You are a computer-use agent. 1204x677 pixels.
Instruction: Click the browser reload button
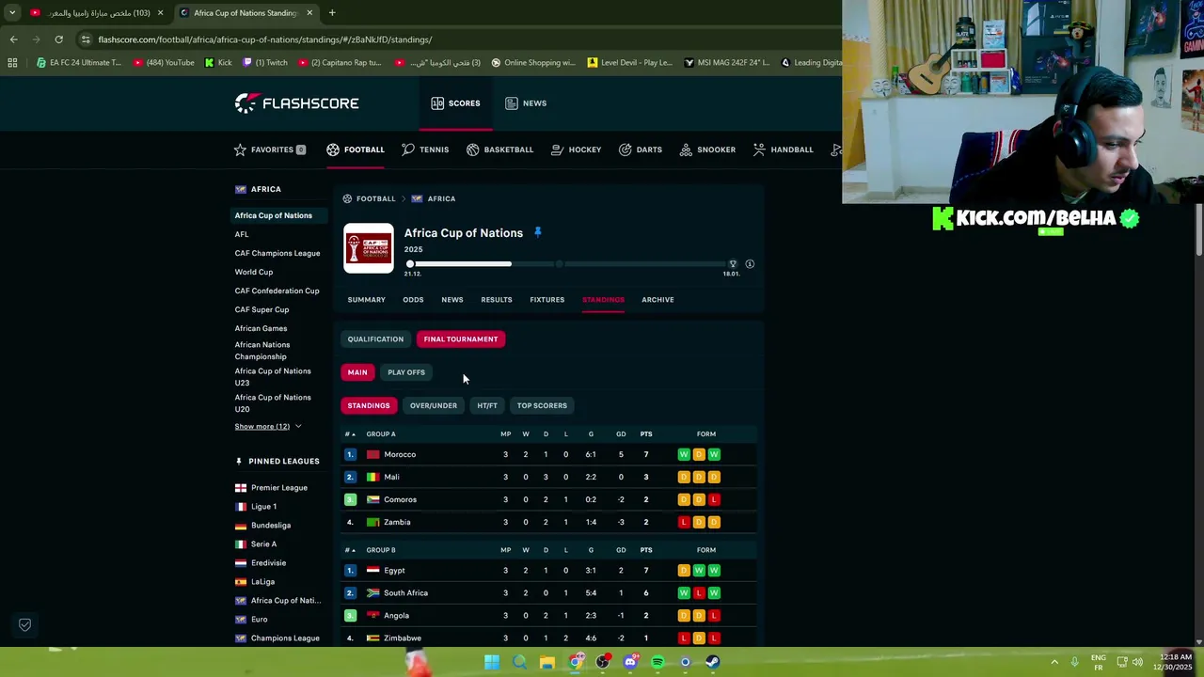[x=58, y=39]
